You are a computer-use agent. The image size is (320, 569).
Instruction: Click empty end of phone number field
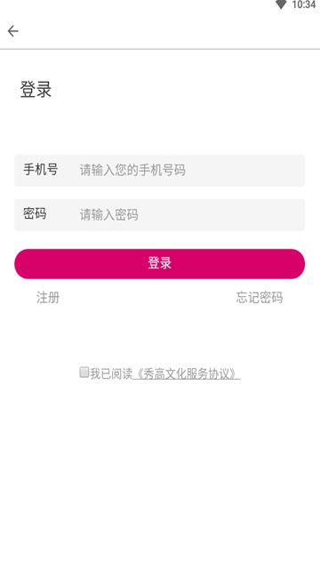tap(254, 170)
